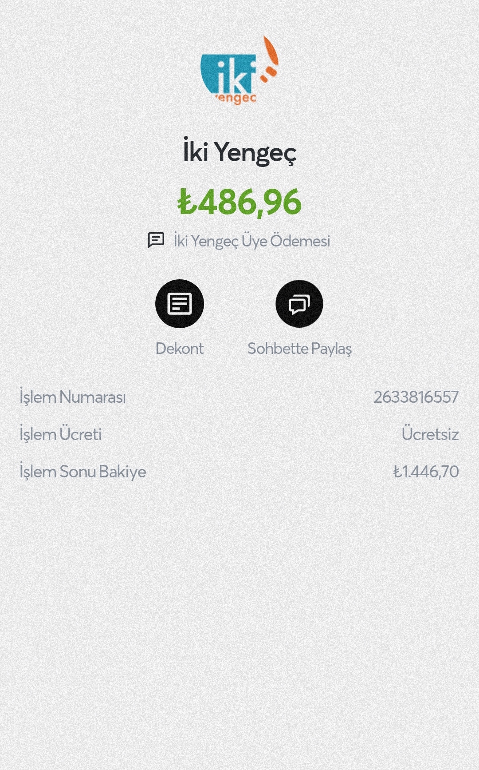The width and height of the screenshot is (479, 770).
Task: Click the Ücretsiz fee value
Action: tap(430, 434)
